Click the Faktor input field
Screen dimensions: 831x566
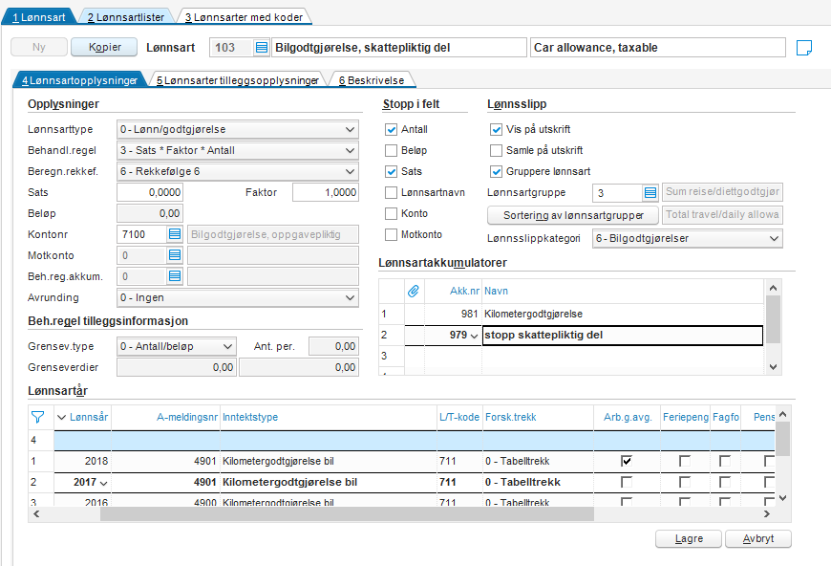click(x=326, y=192)
